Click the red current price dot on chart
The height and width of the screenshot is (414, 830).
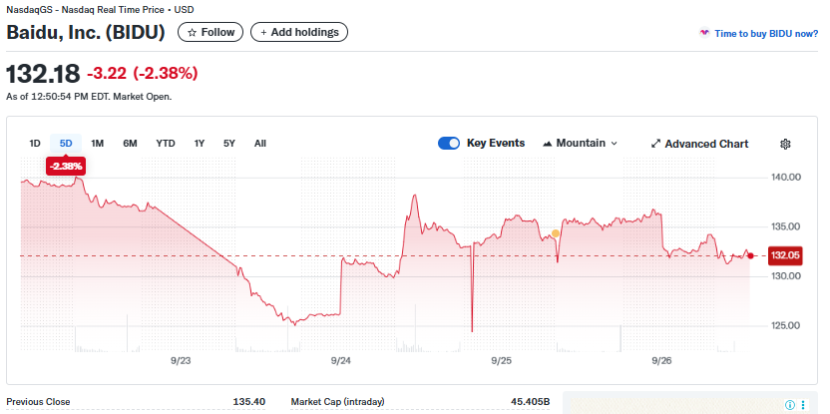click(x=750, y=255)
